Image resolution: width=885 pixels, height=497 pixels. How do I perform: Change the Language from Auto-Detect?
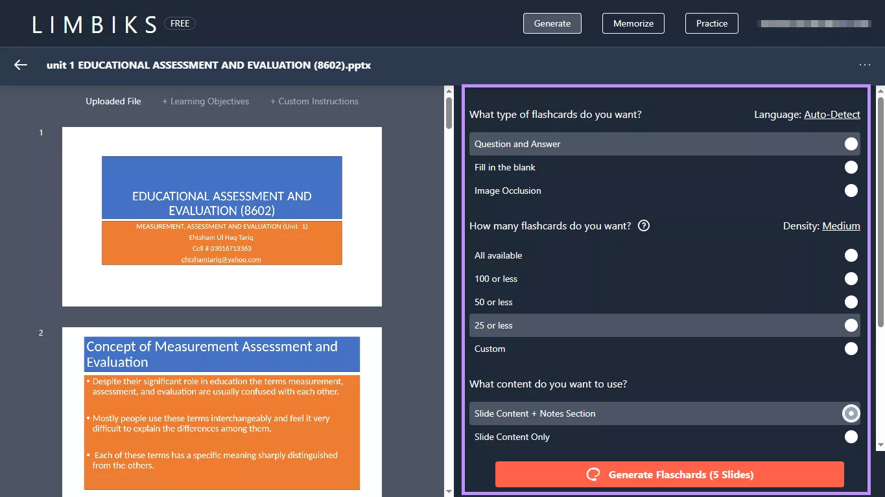pos(832,114)
